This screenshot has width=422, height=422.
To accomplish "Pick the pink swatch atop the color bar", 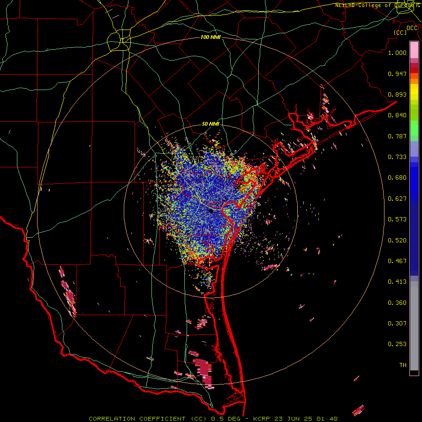I will (x=414, y=50).
